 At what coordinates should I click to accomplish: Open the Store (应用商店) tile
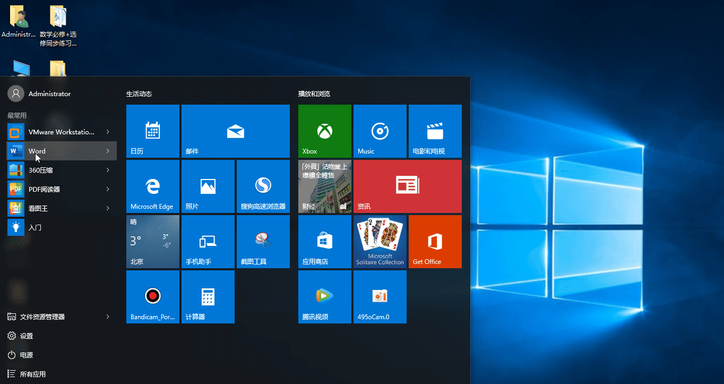coord(324,242)
